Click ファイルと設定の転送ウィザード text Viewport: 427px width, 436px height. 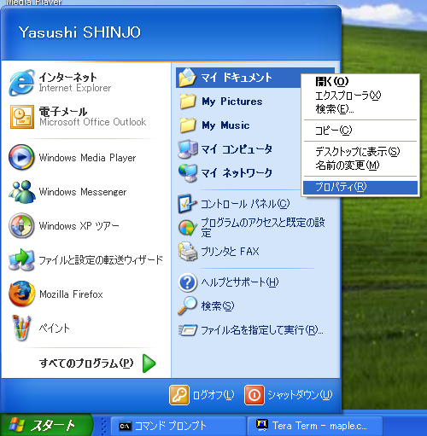[x=101, y=260]
